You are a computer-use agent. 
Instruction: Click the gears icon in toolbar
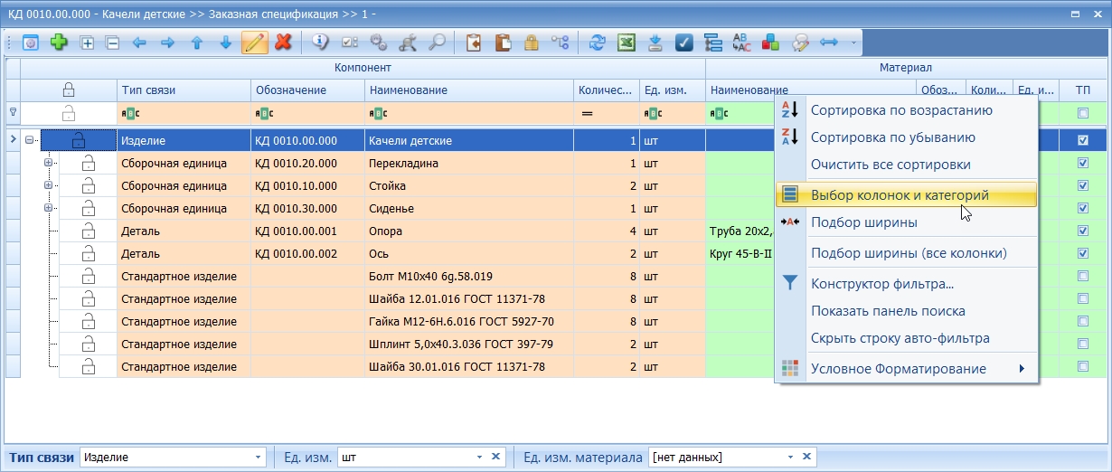click(379, 42)
